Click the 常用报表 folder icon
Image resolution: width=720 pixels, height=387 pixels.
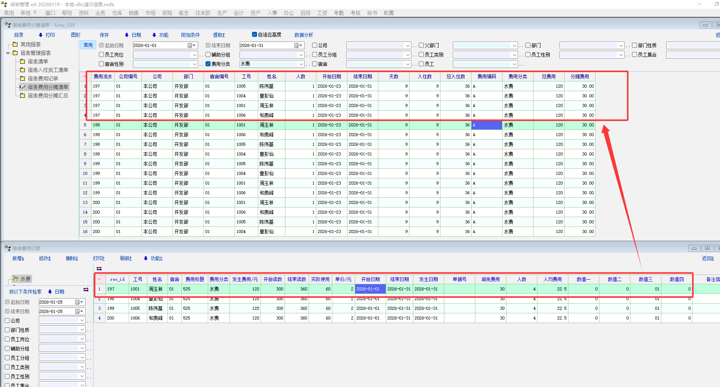click(x=15, y=44)
